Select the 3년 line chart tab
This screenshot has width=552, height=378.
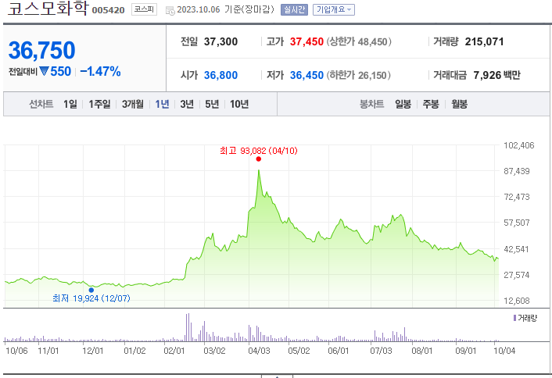click(x=187, y=104)
